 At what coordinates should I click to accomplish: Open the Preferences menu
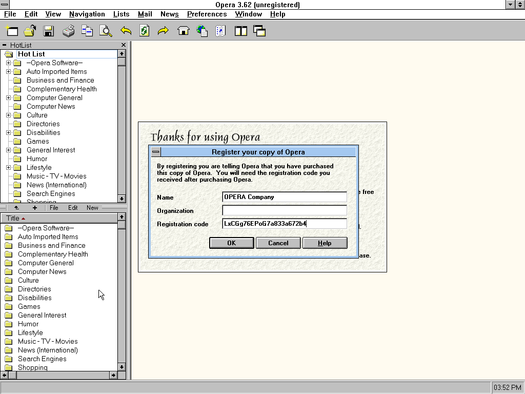click(x=207, y=14)
